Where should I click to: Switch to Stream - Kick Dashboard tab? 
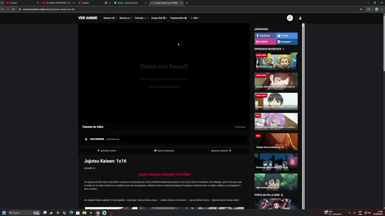click(x=128, y=3)
